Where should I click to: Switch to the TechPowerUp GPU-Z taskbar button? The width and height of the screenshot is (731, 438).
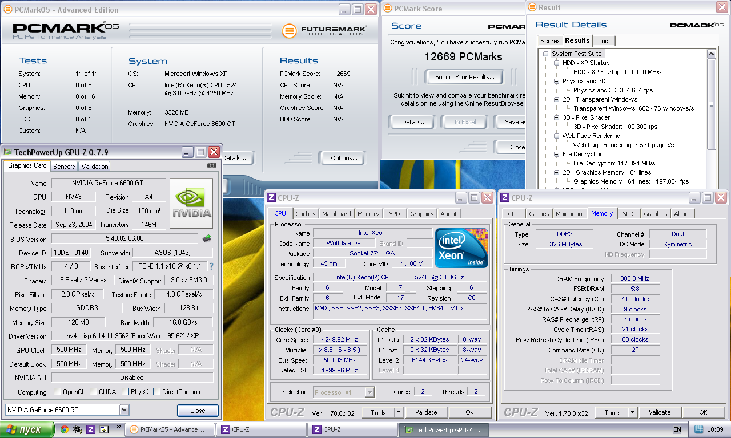[x=444, y=429]
